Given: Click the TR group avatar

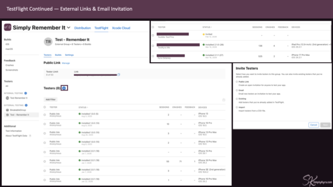Looking at the screenshot, I should point(48,42).
